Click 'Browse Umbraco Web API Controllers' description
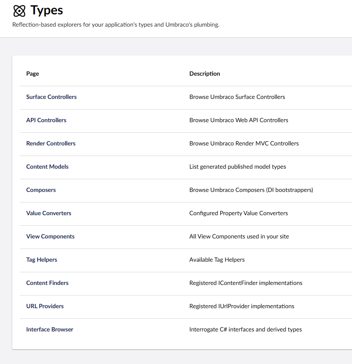 tap(238, 120)
